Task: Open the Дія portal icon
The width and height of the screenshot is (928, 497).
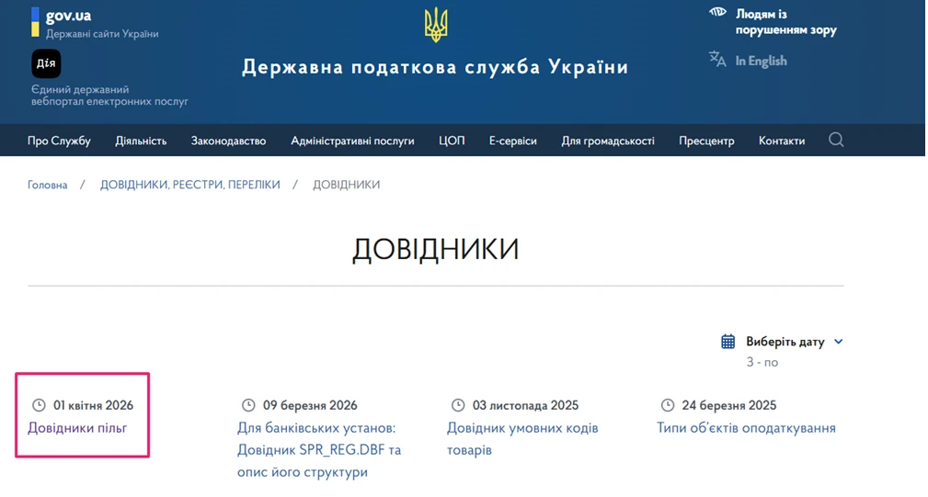Action: pyautogui.click(x=46, y=63)
